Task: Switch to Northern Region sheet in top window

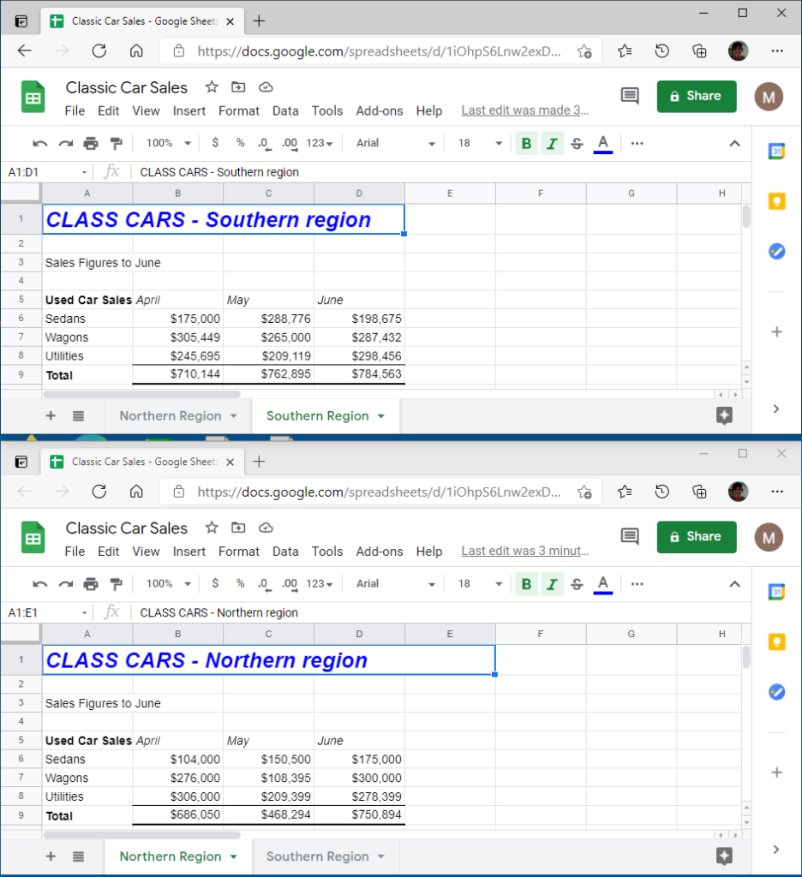Action: [171, 415]
